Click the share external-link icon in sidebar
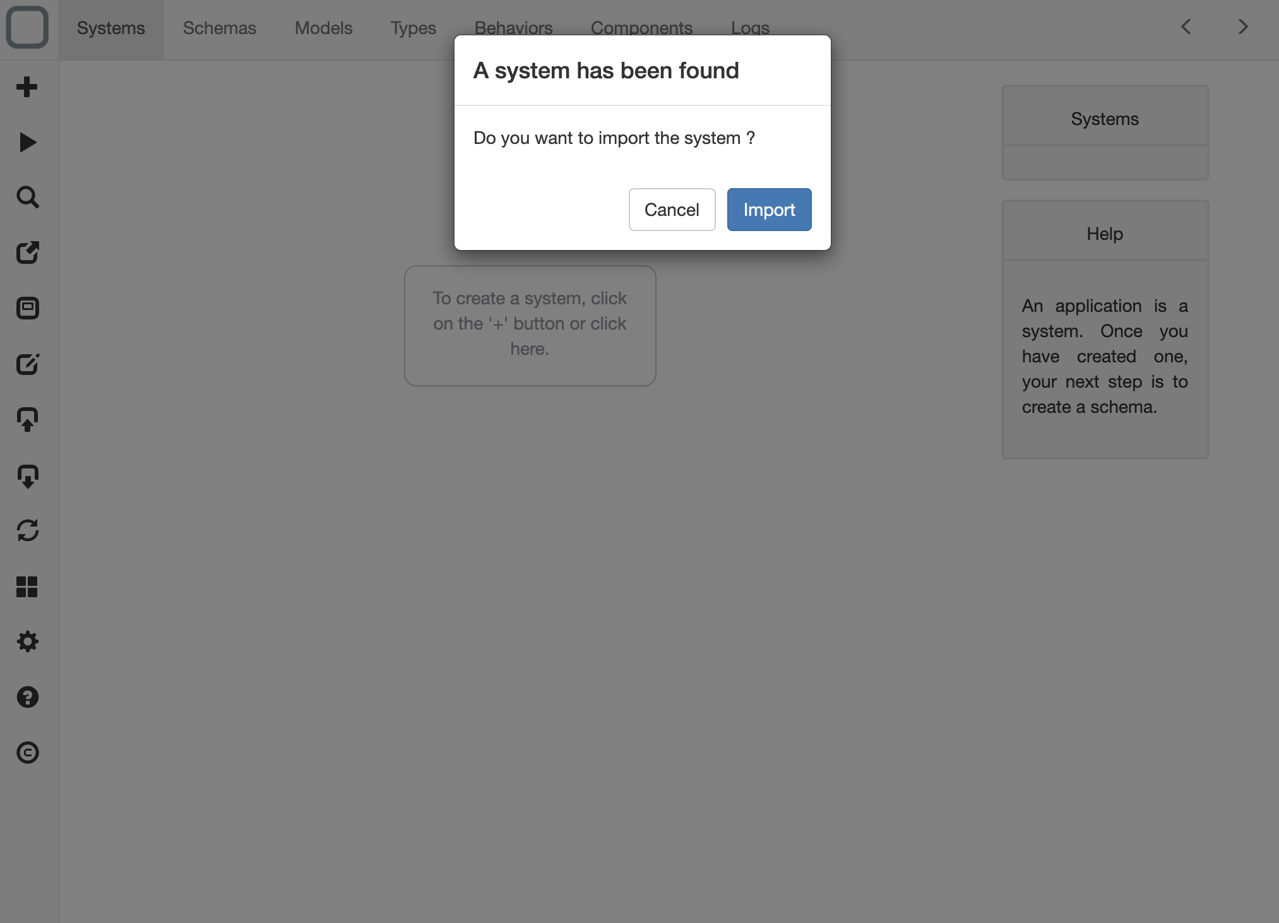Screen dimensions: 1279x923 click(x=27, y=253)
